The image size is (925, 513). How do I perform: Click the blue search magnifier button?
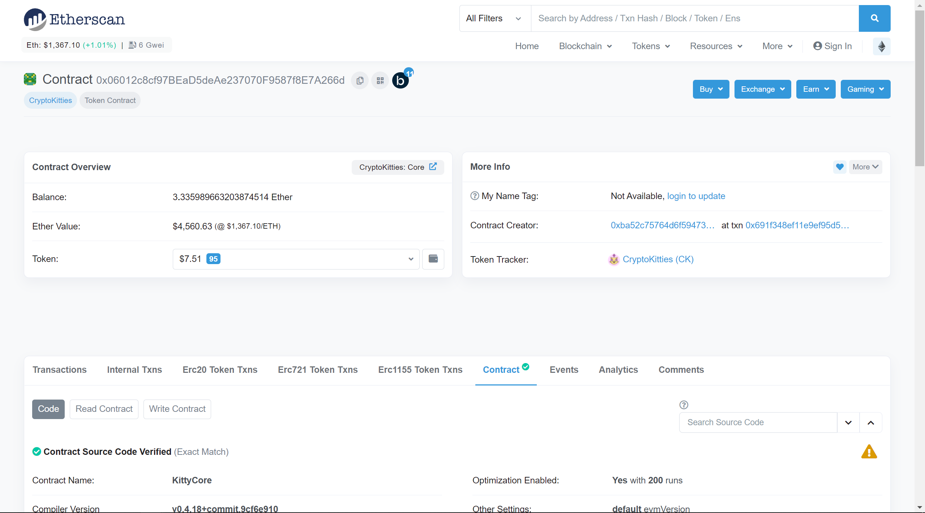874,18
